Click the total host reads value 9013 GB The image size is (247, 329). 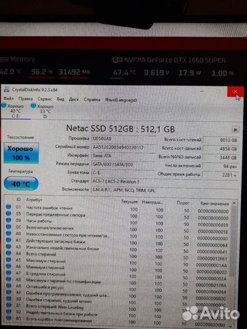221,140
